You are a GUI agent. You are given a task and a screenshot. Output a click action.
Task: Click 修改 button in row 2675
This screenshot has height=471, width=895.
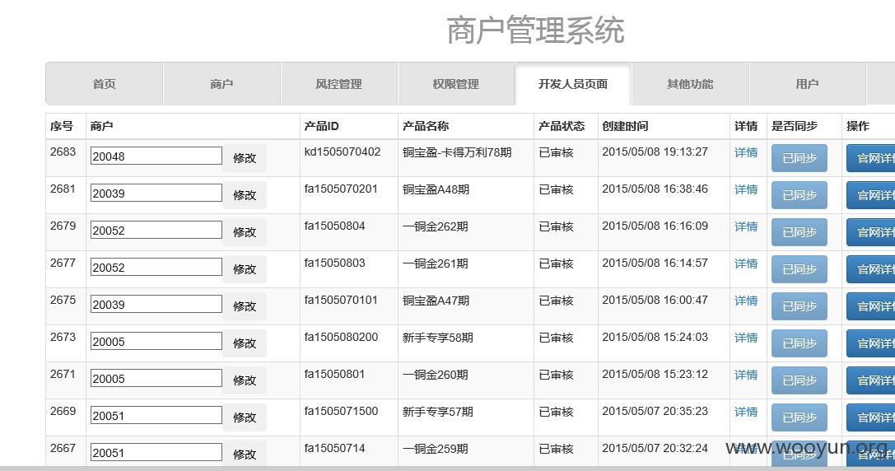tap(245, 306)
